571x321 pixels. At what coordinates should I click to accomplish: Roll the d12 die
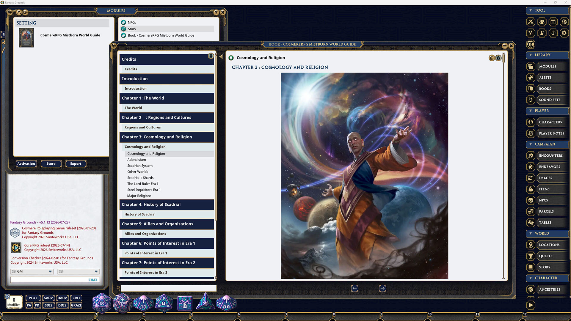pyautogui.click(x=122, y=303)
